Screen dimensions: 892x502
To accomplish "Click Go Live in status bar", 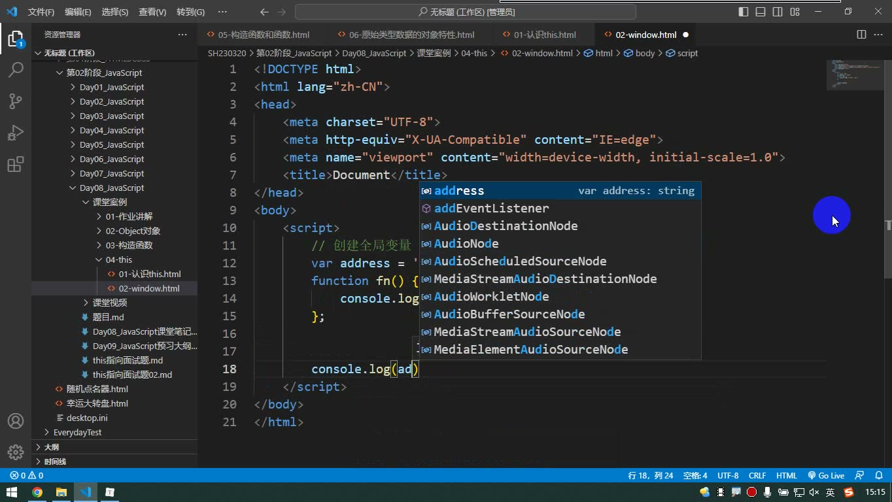I will pyautogui.click(x=826, y=476).
